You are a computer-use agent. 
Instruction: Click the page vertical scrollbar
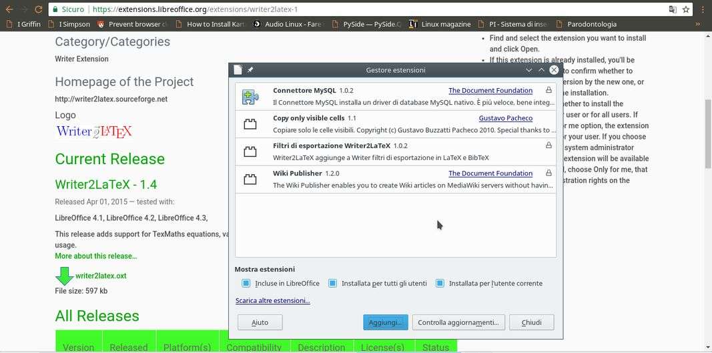tap(707, 133)
